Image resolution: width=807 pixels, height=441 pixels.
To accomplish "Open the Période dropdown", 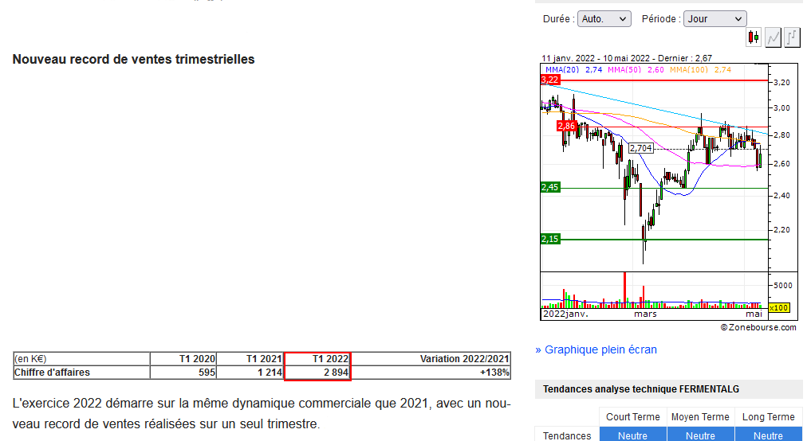I will [x=714, y=19].
